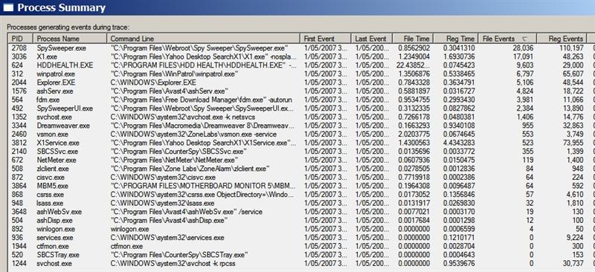Click the Process Summary title bar text

point(62,7)
